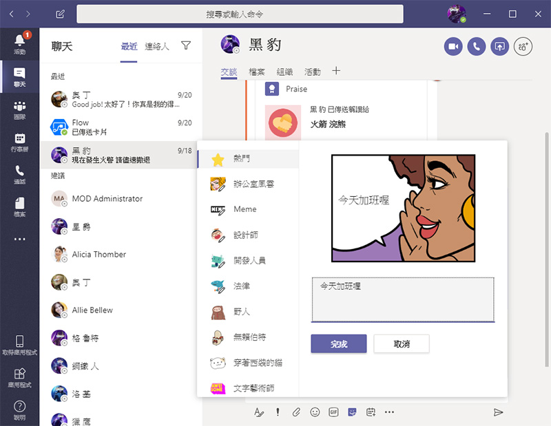Open the Flow chat

coord(121,127)
